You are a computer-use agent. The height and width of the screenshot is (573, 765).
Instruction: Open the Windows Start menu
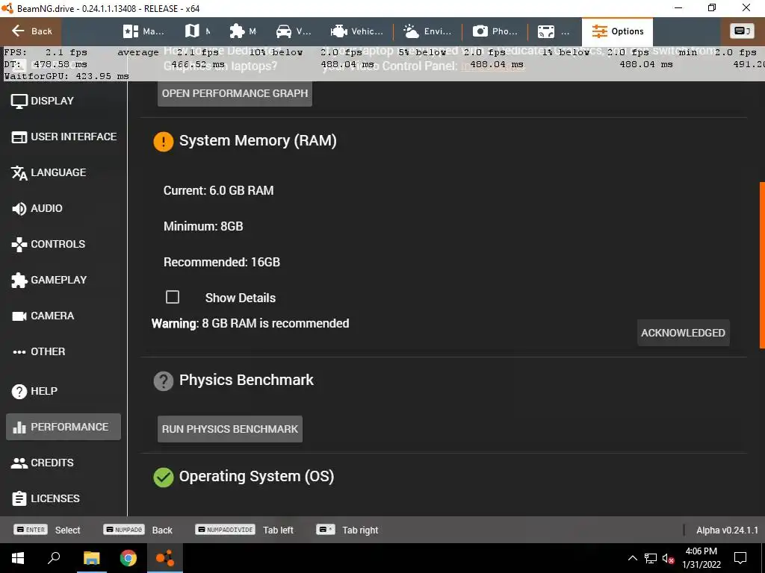pos(18,558)
